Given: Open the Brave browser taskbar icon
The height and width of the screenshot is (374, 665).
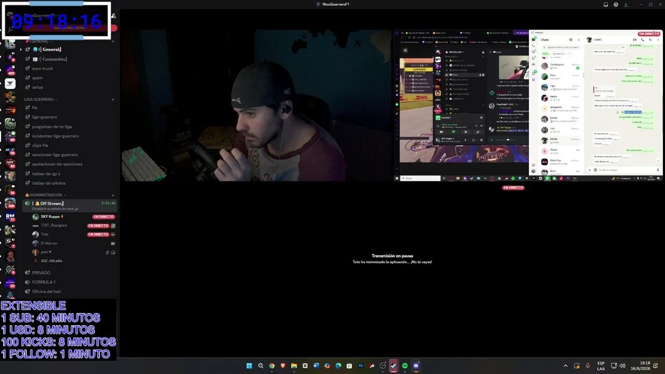Looking at the screenshot, I should (x=283, y=366).
